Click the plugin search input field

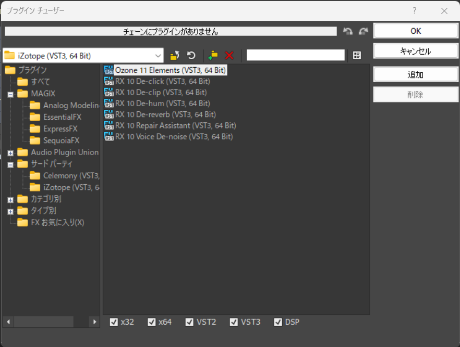click(x=295, y=55)
